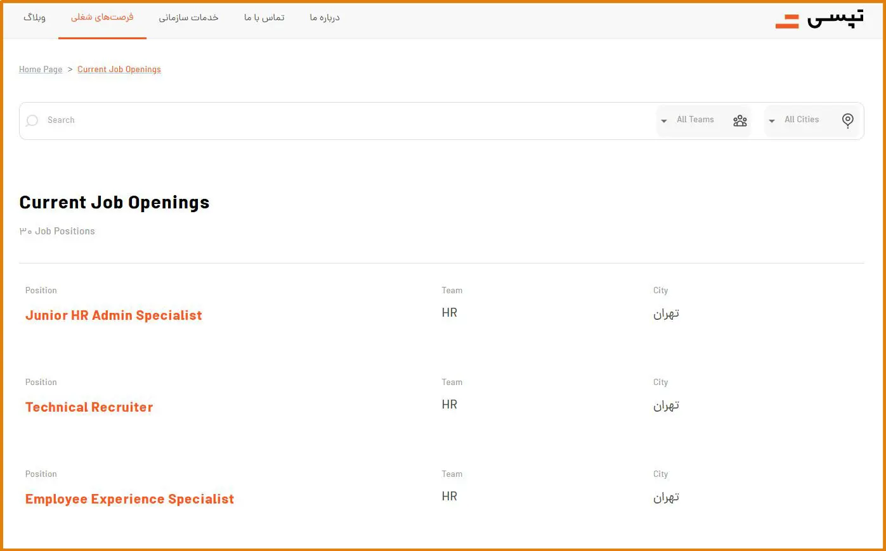Navigate to the تماس با ما page
The width and height of the screenshot is (886, 551).
tap(264, 18)
